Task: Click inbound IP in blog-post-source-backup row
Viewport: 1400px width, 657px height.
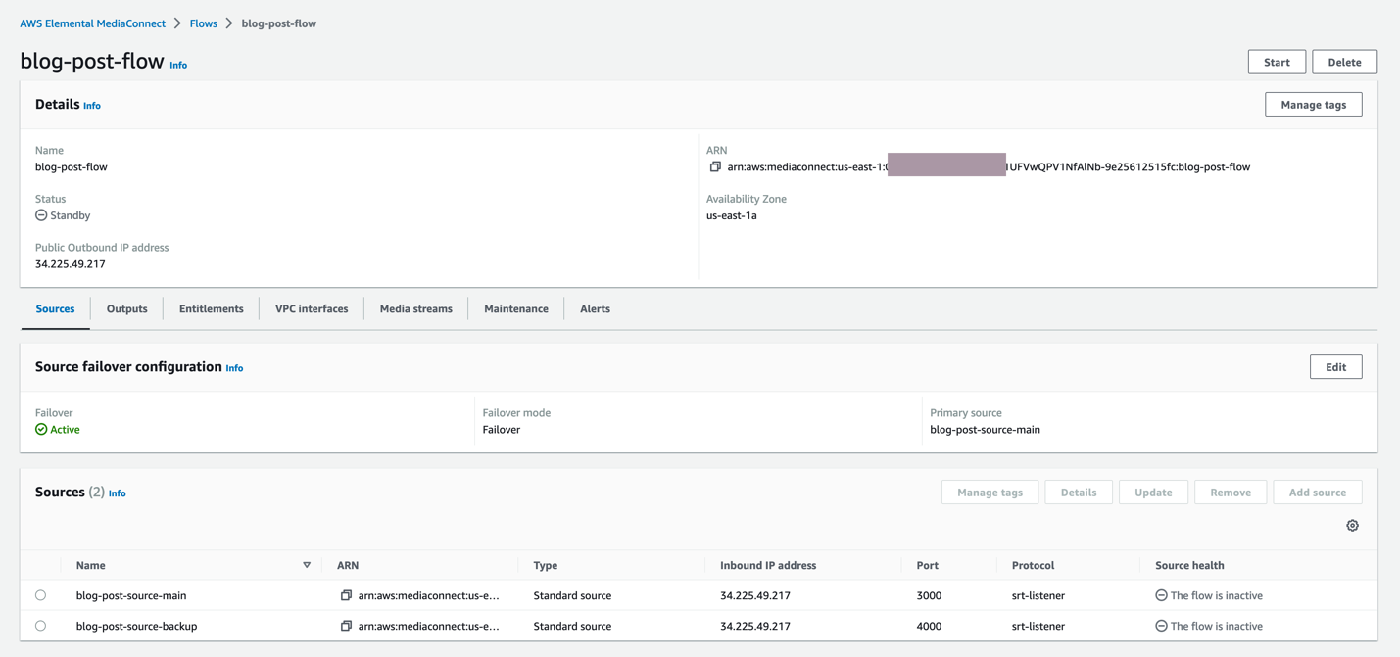Action: pos(755,626)
